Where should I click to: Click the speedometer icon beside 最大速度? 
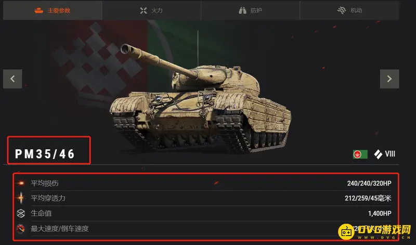21,228
